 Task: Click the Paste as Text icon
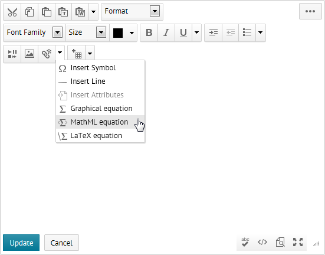[63, 12]
